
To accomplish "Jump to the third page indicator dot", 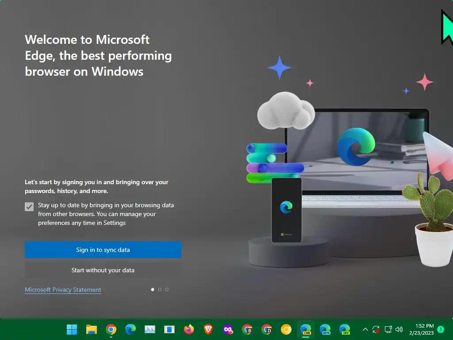I will pos(167,290).
